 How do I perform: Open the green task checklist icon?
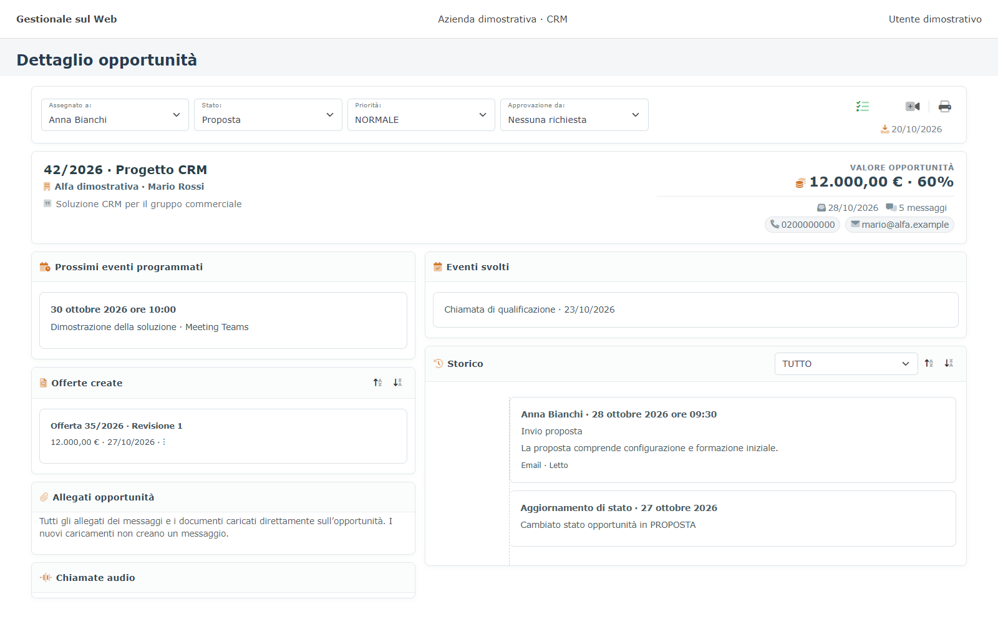coord(863,107)
